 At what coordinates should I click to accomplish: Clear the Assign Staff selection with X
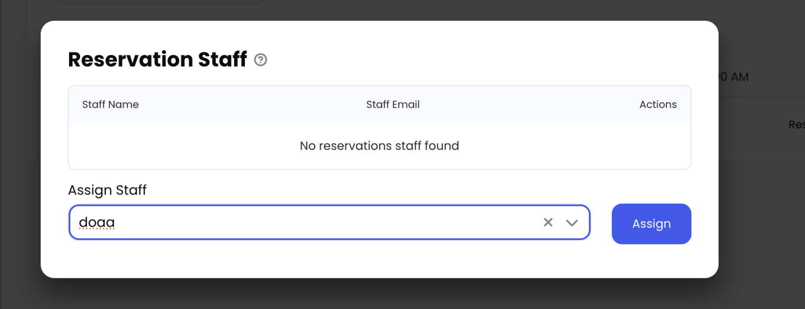click(548, 222)
